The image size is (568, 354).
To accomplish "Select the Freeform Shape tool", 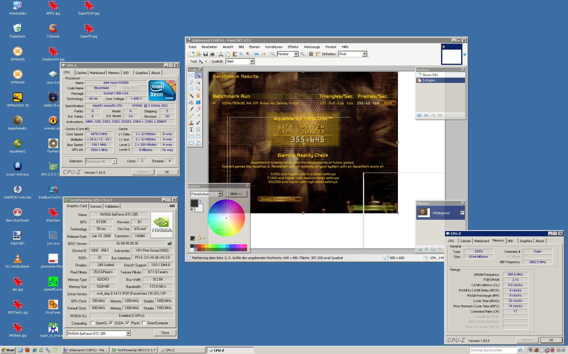I will (x=198, y=143).
